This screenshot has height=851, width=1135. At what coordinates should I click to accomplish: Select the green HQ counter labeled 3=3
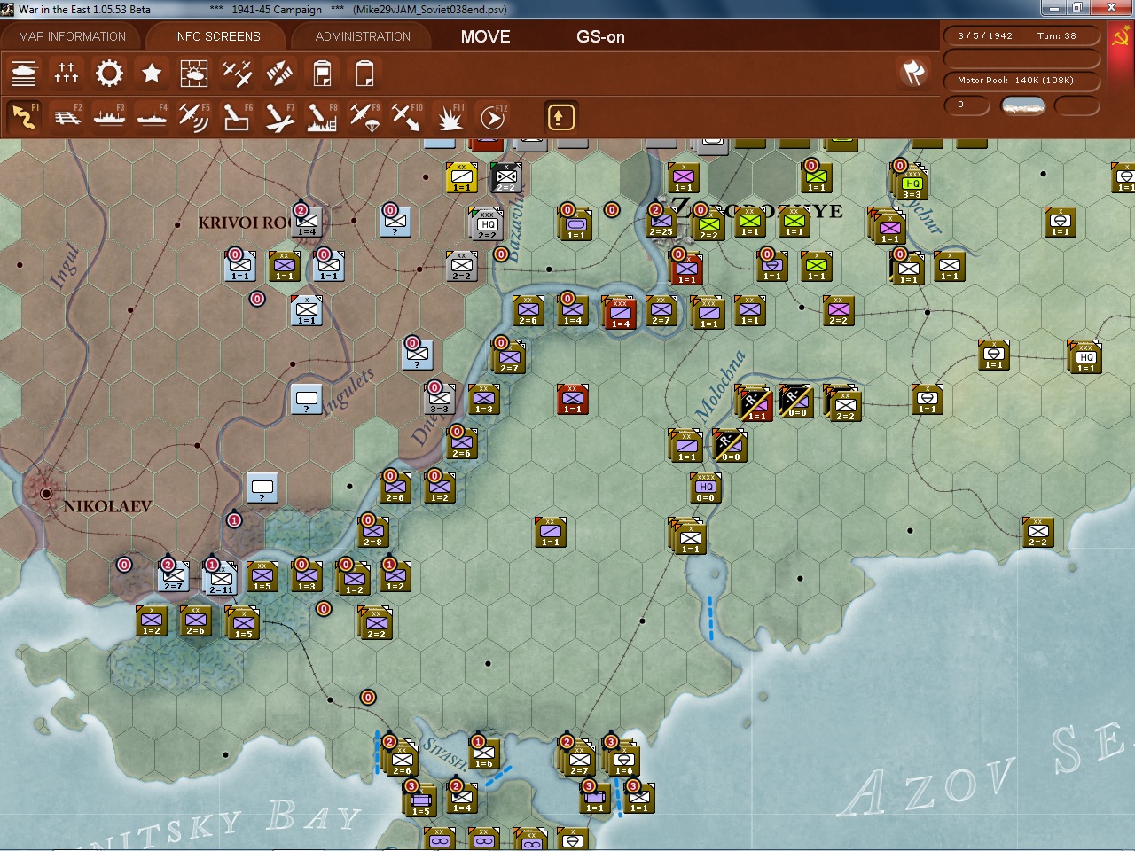912,183
